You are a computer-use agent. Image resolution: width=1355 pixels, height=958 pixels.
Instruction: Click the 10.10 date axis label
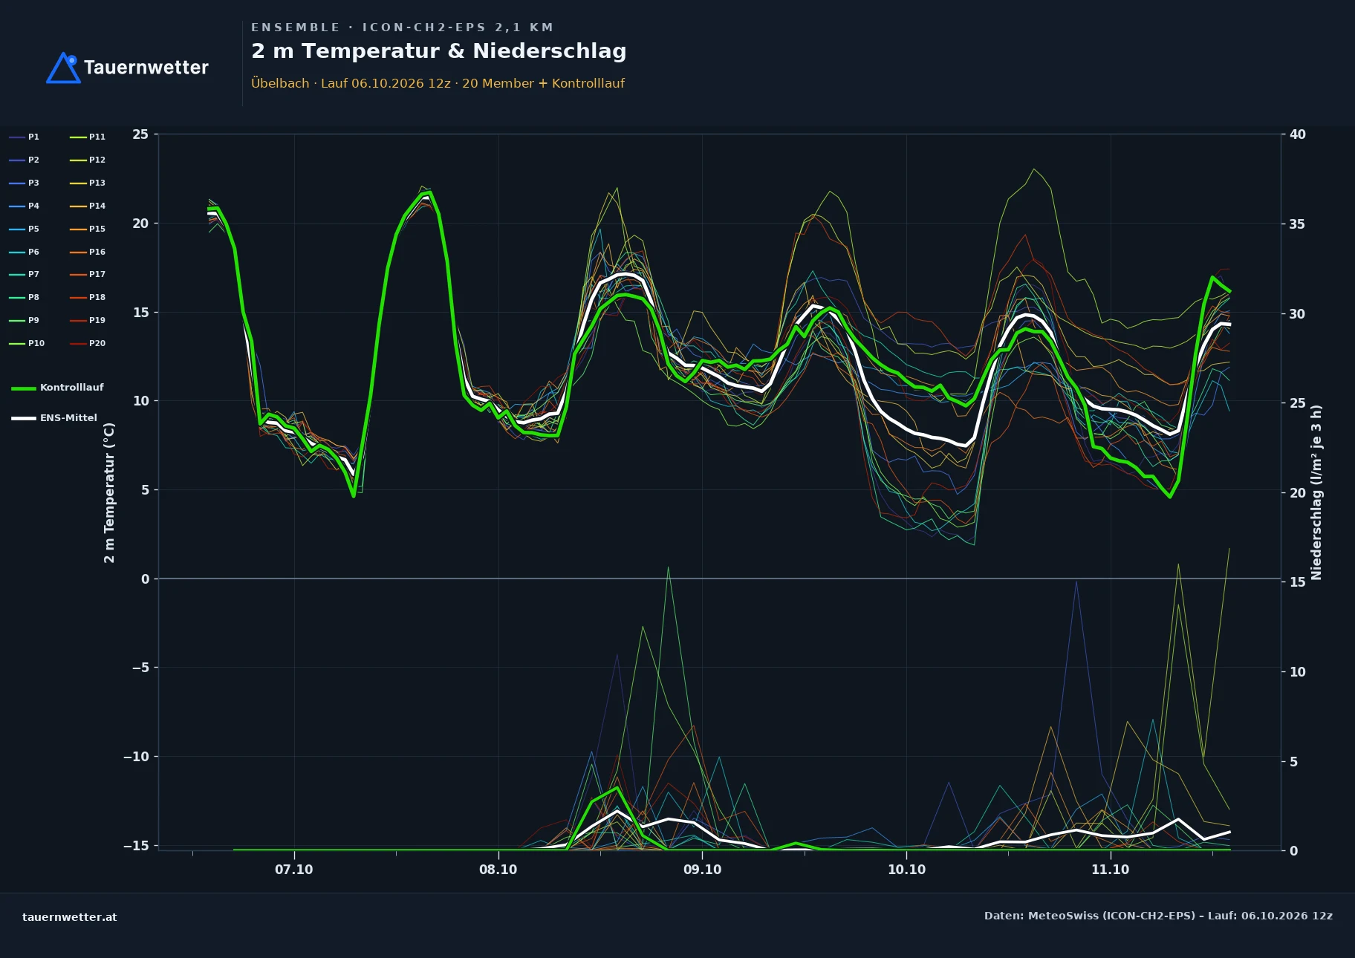[907, 870]
